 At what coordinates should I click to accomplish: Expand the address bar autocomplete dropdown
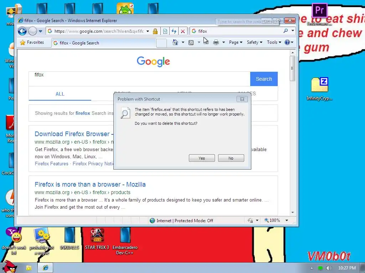[x=148, y=31]
